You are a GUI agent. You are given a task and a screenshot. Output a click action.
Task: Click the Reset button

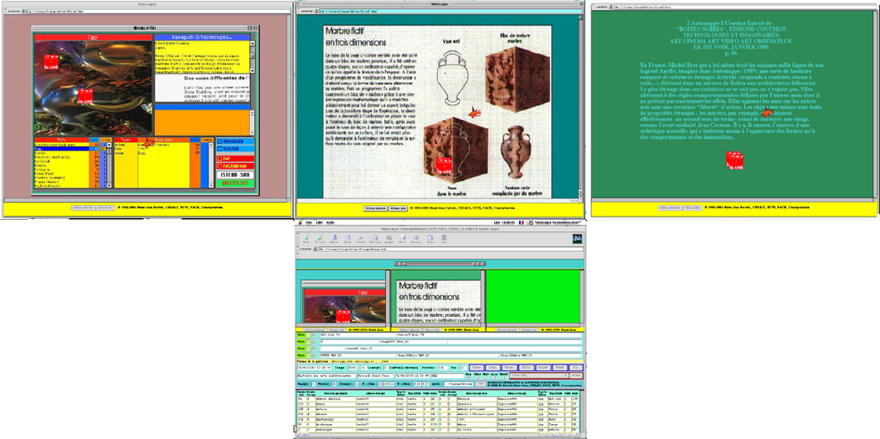pos(477,368)
